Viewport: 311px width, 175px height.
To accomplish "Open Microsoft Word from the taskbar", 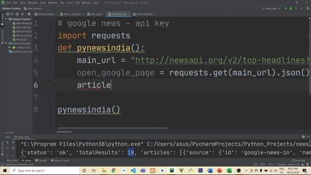I will point(210,171).
